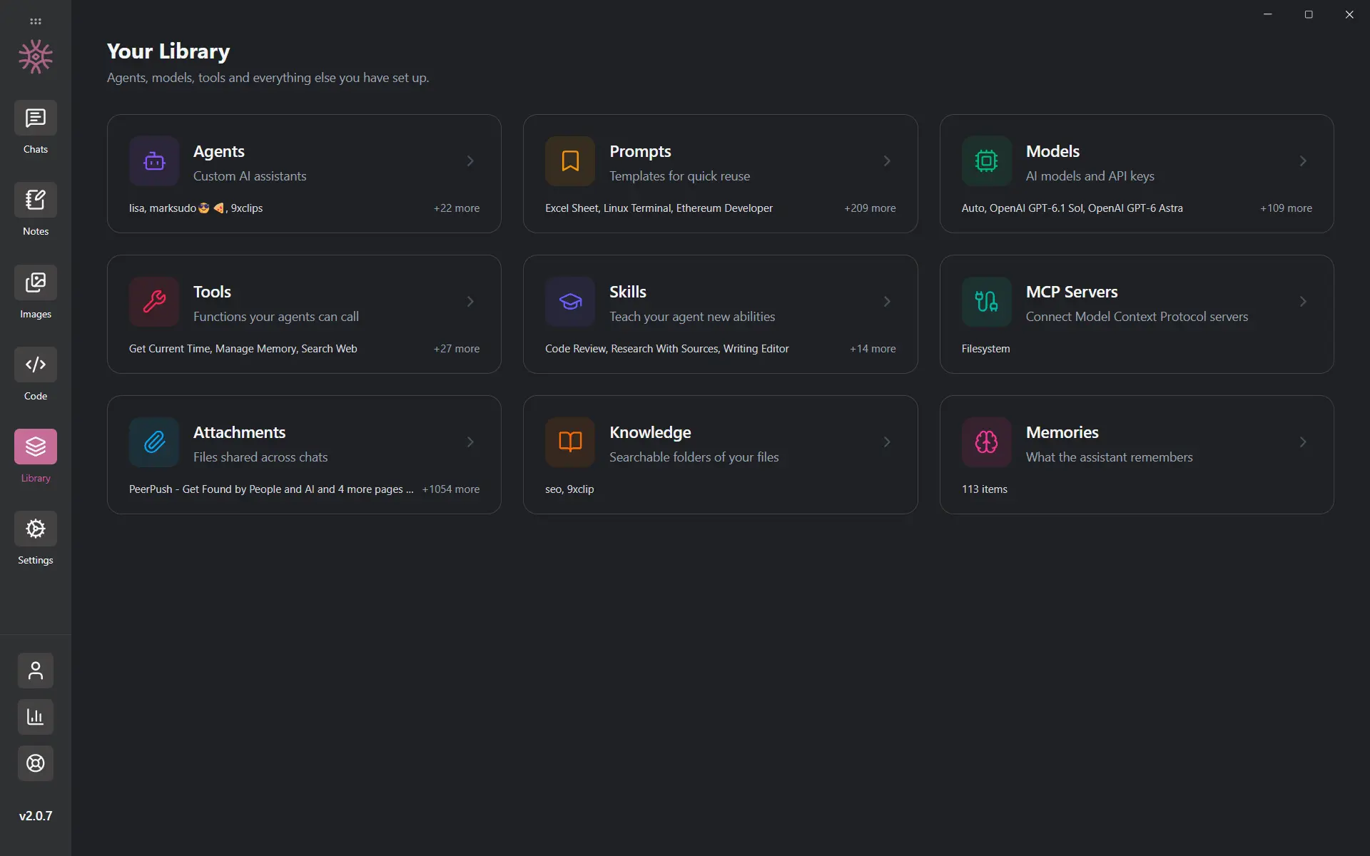
Task: Click the '113 items' memories text
Action: coord(985,489)
